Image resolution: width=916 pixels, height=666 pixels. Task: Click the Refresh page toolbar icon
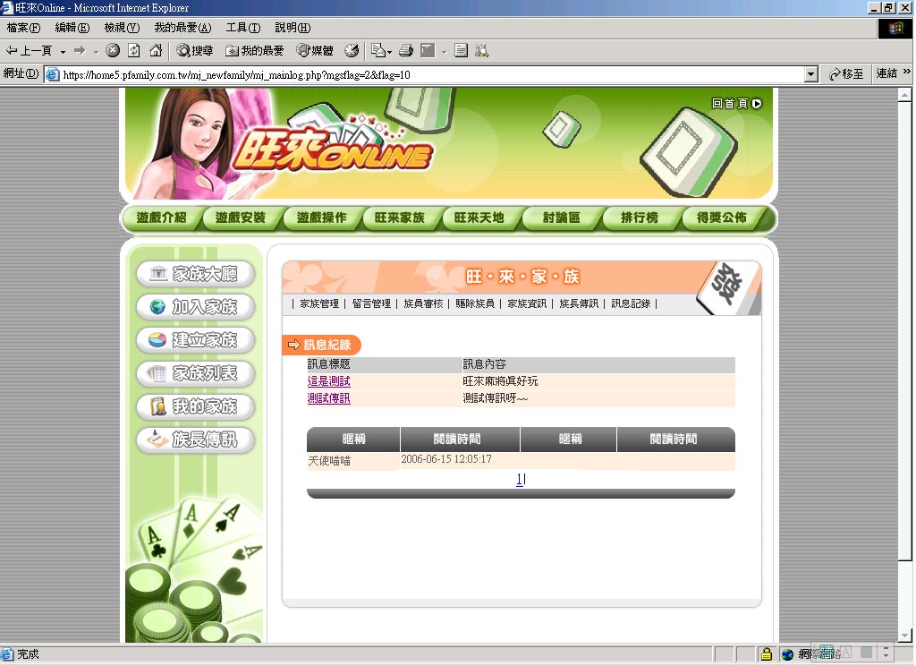(134, 51)
